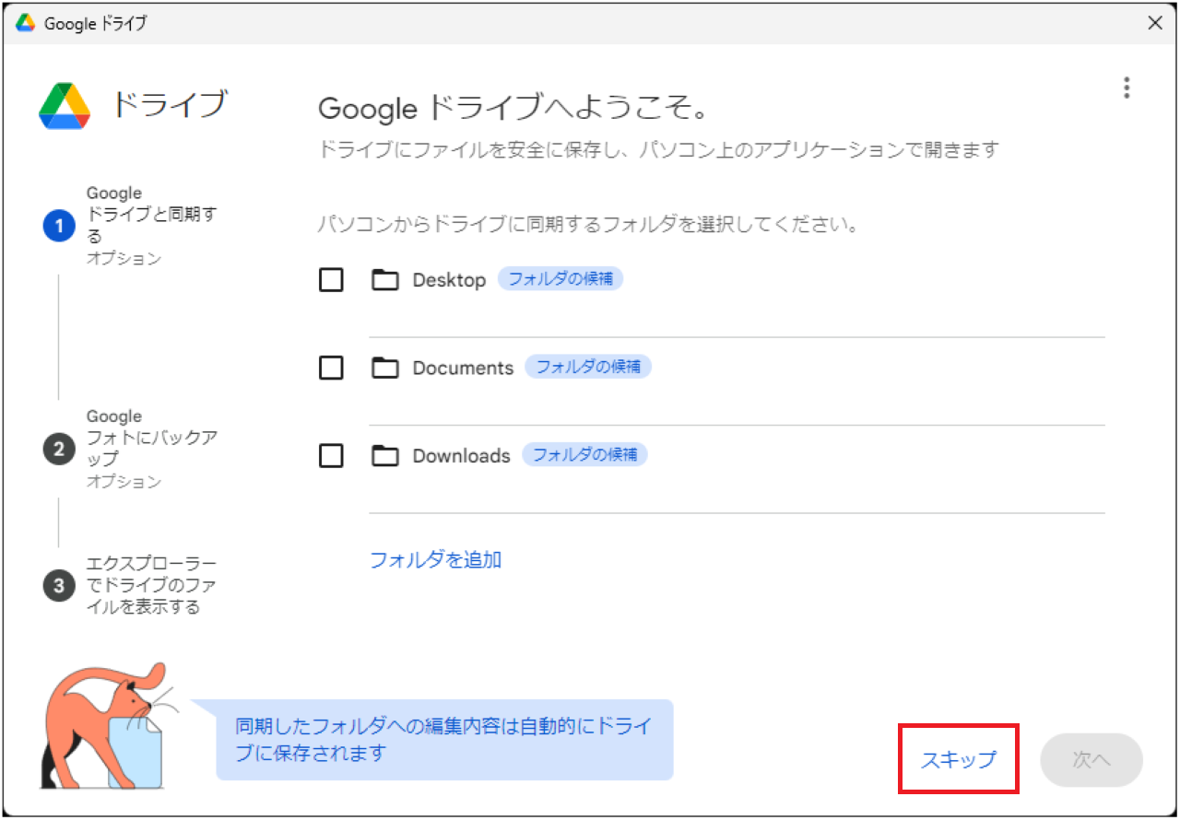This screenshot has height=820, width=1180.
Task: Click the Desktop folder name
Action: pos(449,280)
